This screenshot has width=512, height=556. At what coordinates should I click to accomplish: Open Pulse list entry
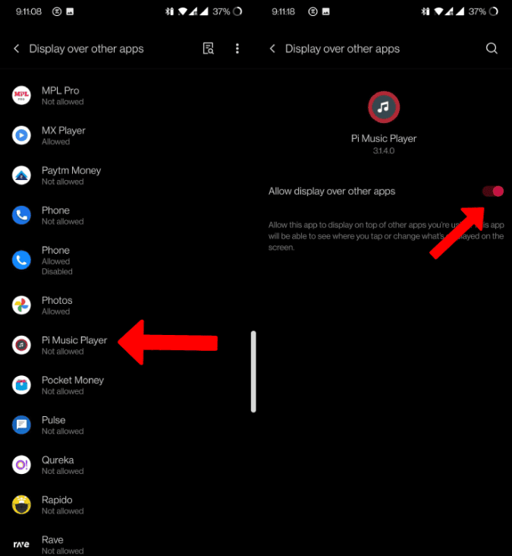coord(127,425)
